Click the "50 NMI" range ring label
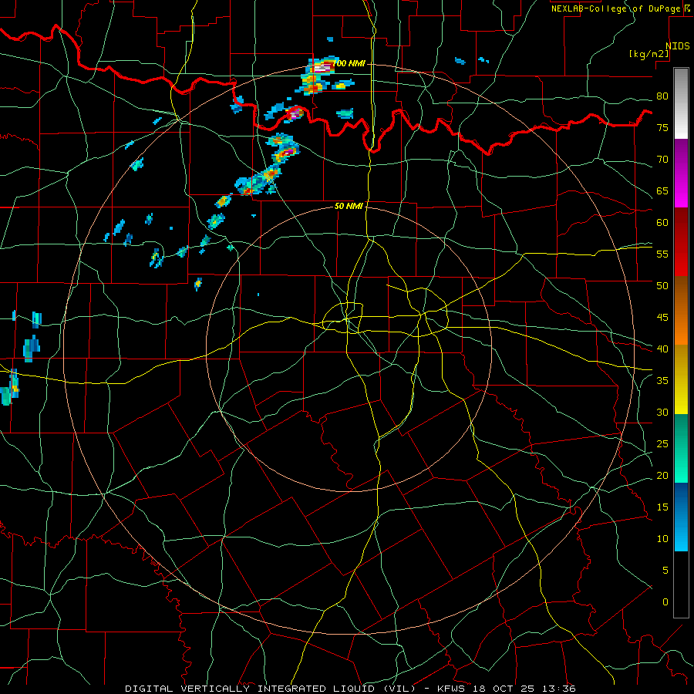694x694 pixels. (x=349, y=206)
